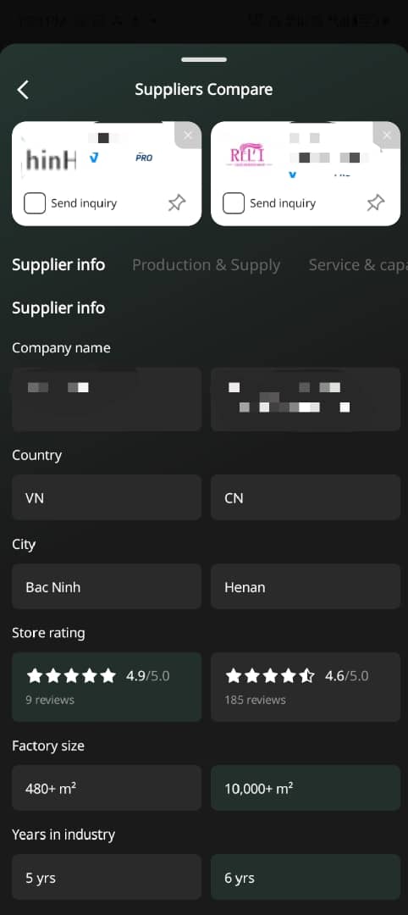Remove the first supplier from comparison

click(x=188, y=135)
